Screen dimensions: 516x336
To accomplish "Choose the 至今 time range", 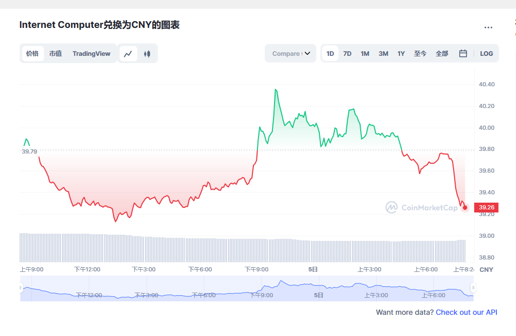I will tap(420, 53).
